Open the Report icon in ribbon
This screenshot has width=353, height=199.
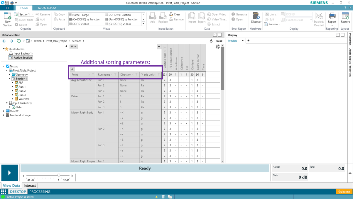(332, 17)
